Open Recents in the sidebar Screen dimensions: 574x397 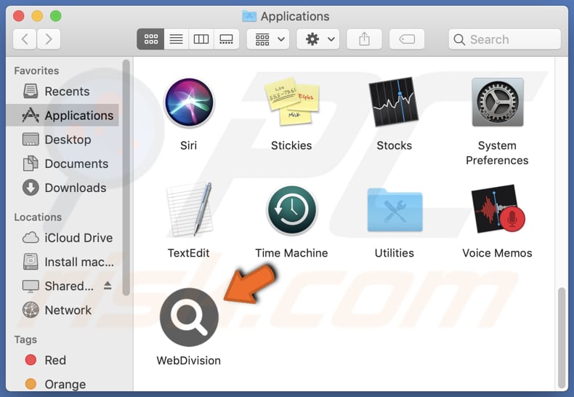coord(62,91)
